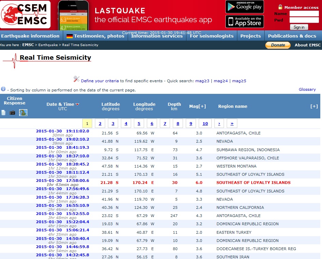Open About EMSC link
Viewport: 322px width, 259px height.
tap(307, 45)
